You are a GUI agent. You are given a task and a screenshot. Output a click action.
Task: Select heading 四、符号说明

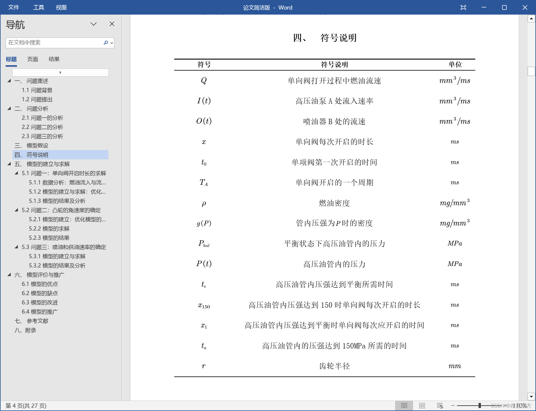pos(60,155)
